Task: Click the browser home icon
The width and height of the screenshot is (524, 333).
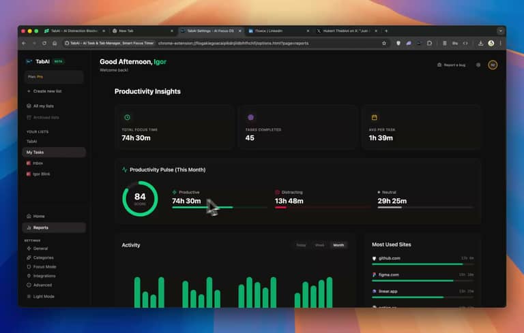Action: 55,43
